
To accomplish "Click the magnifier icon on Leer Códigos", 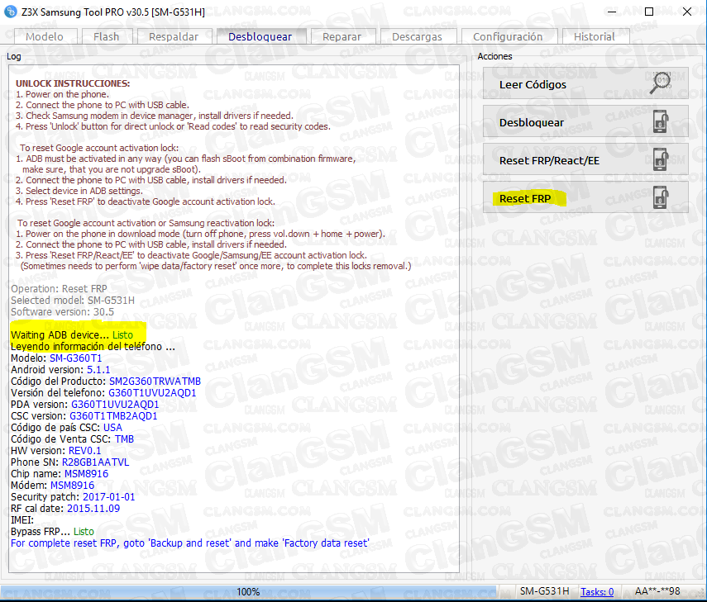I will [x=661, y=83].
